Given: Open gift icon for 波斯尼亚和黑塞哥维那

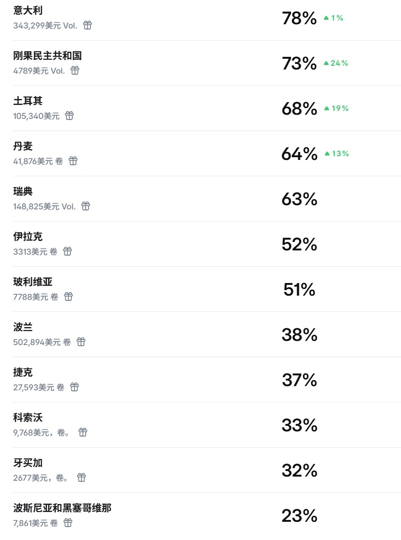Looking at the screenshot, I should 68,523.
